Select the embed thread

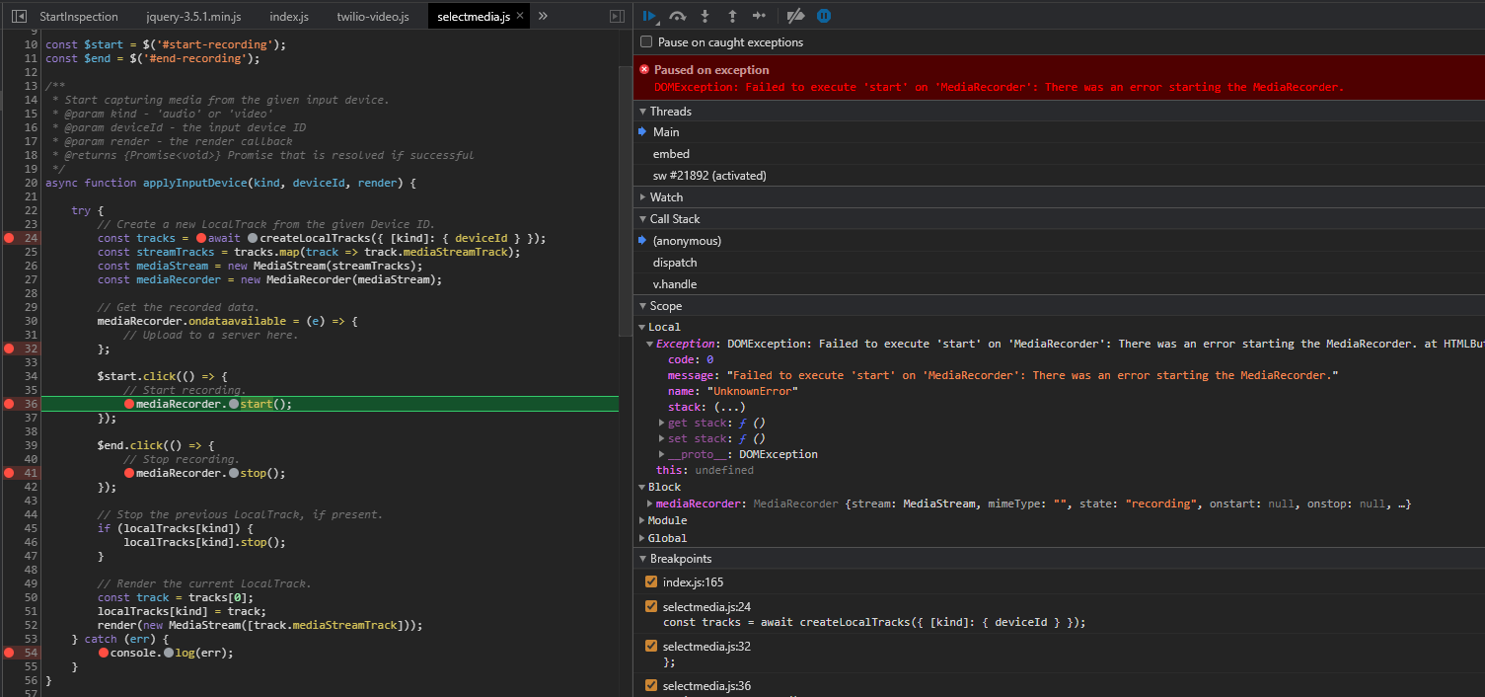coord(1059,154)
